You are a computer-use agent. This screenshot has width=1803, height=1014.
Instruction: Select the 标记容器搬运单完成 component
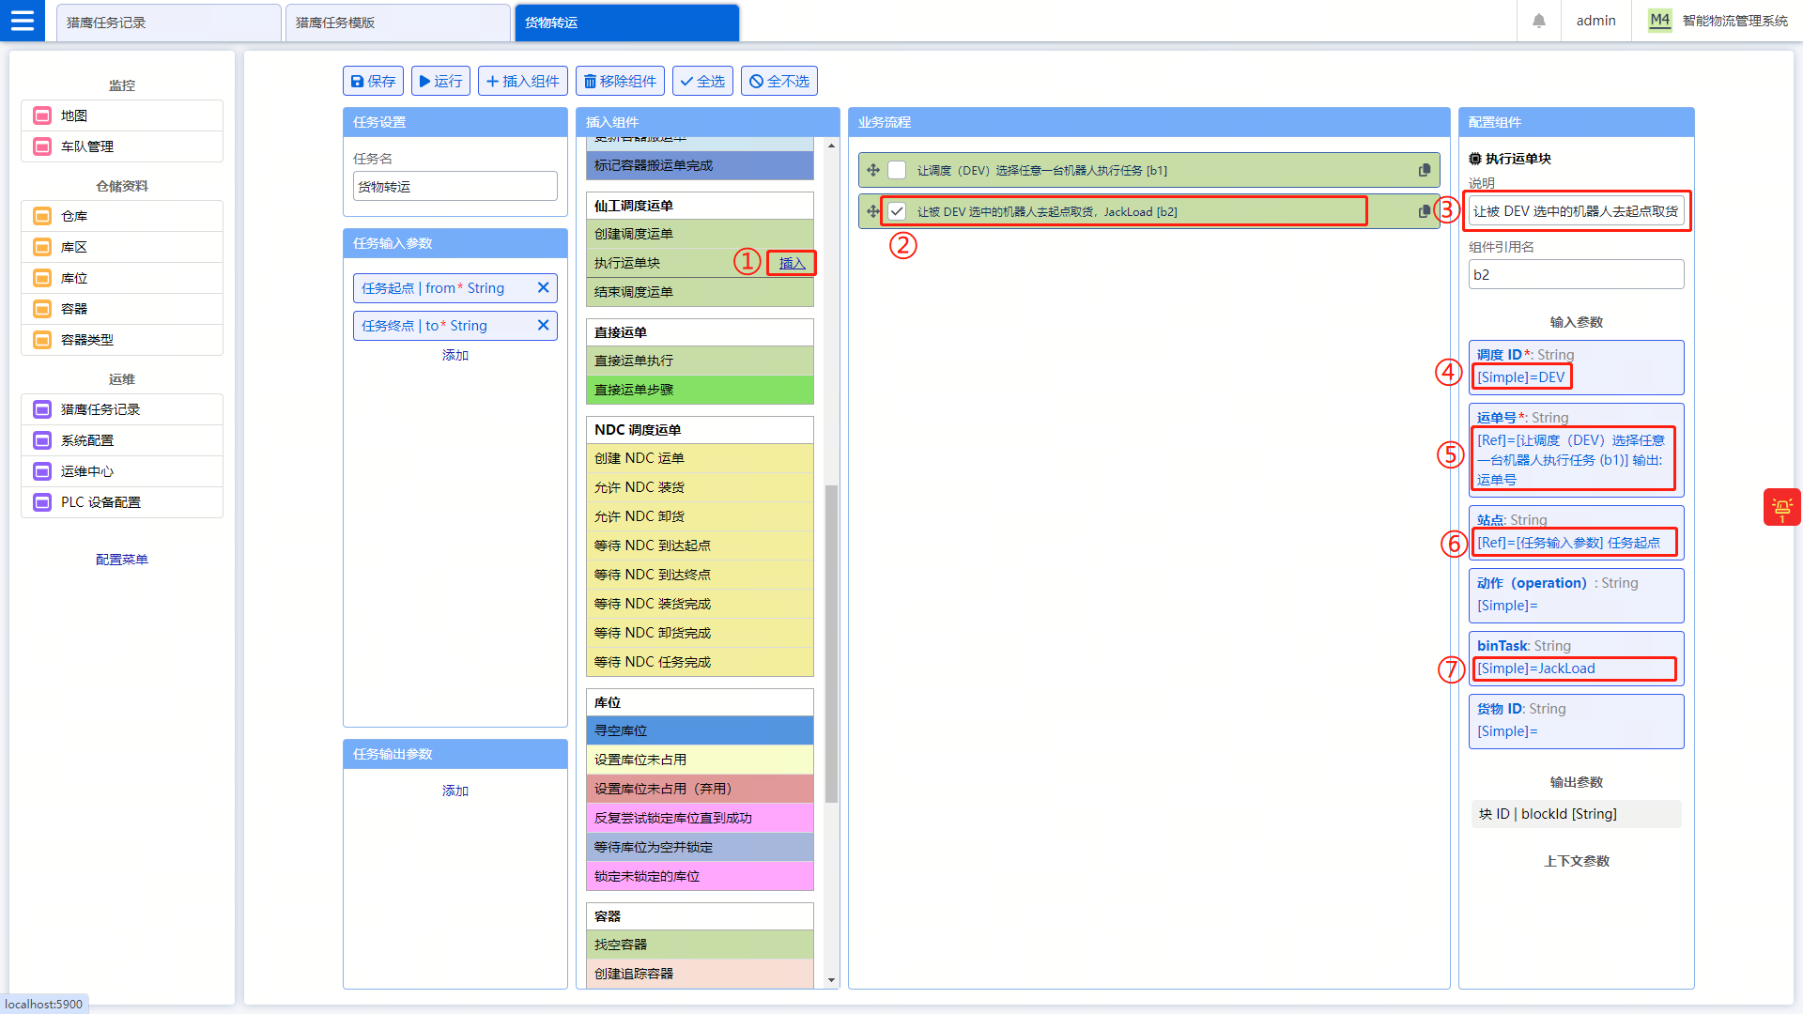(x=700, y=165)
